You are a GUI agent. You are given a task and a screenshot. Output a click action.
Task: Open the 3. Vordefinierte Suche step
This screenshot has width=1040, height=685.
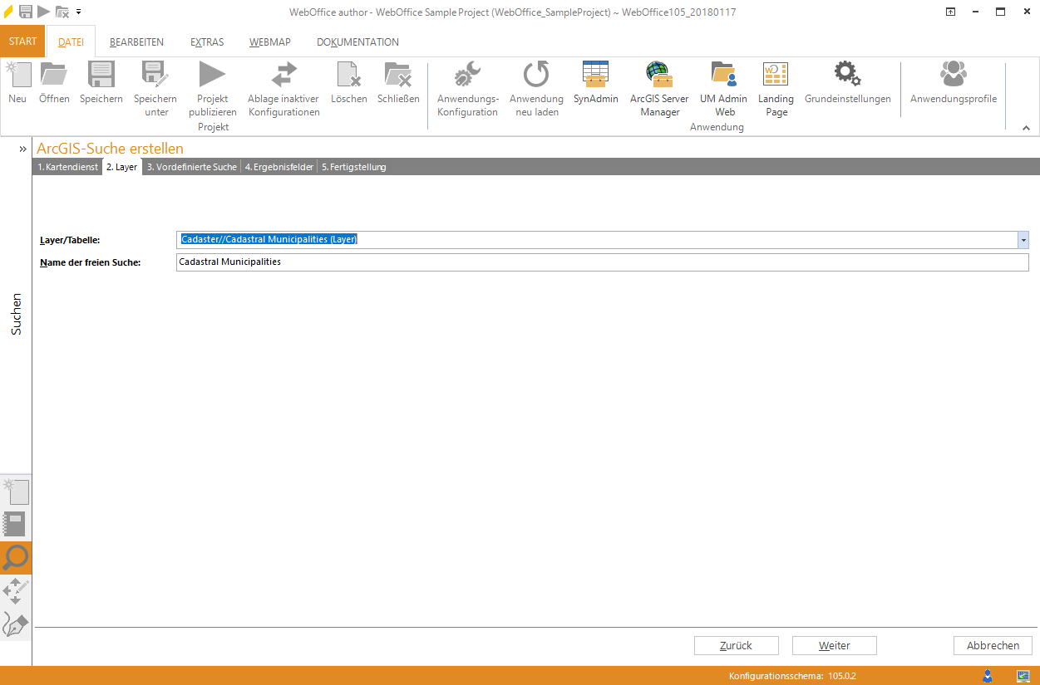pos(191,167)
